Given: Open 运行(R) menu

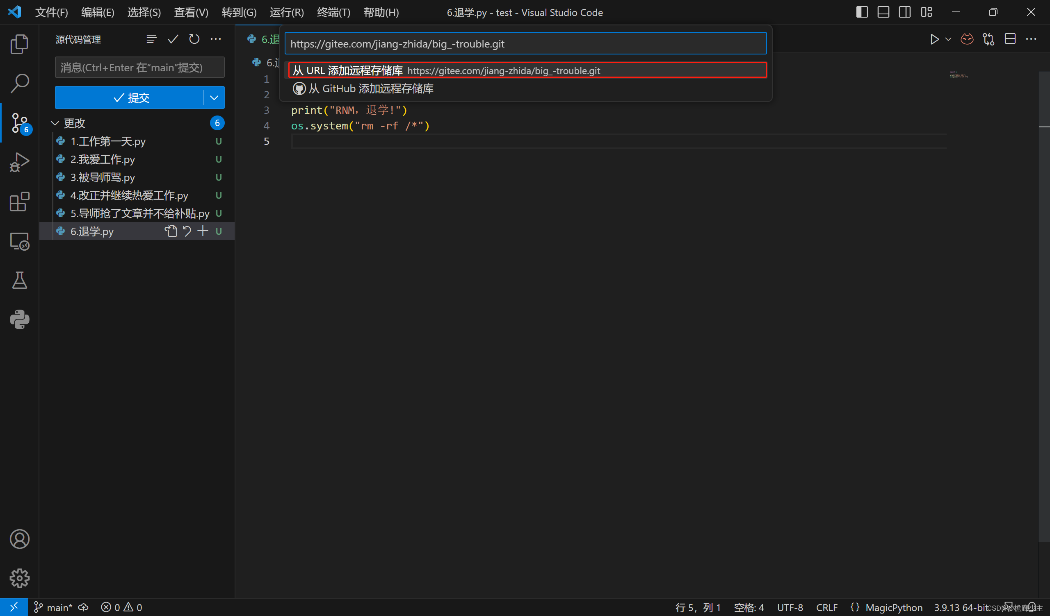Looking at the screenshot, I should [x=287, y=12].
